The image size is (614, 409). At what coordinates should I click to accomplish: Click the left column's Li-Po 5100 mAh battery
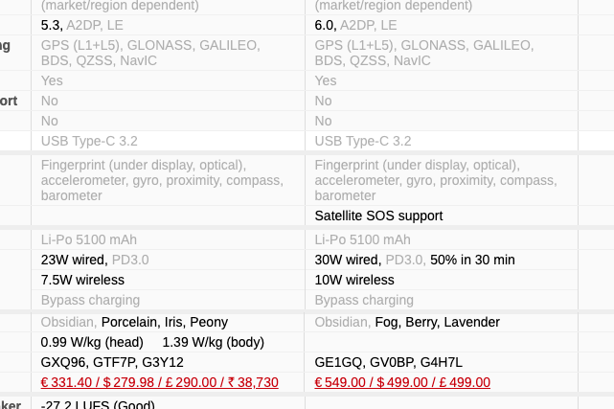coord(89,239)
